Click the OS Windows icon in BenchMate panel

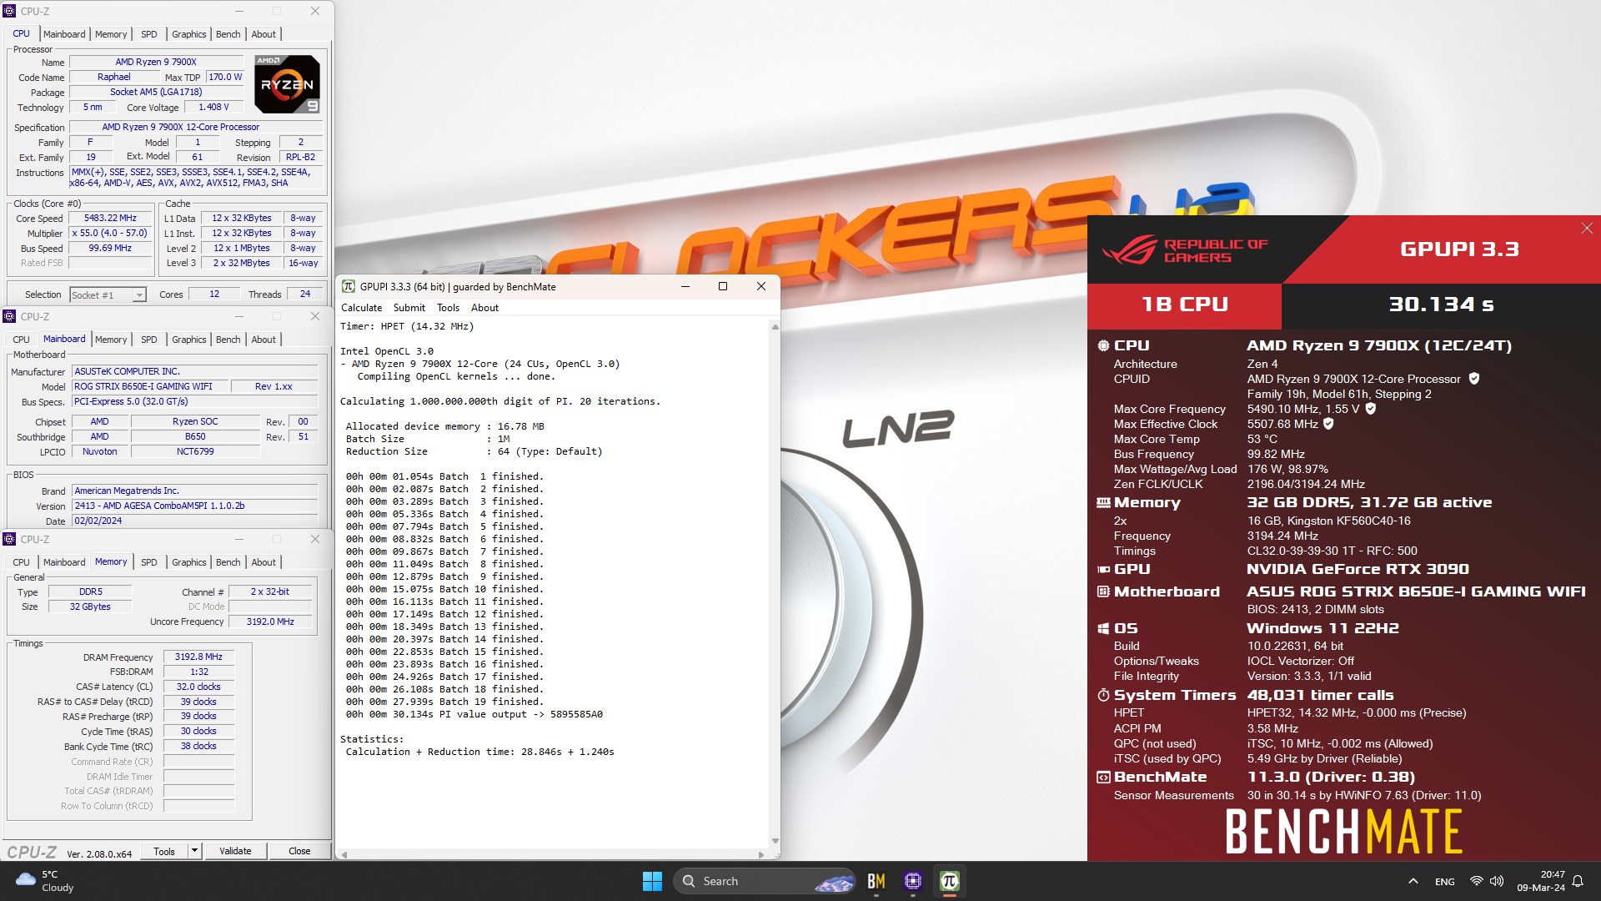[x=1103, y=628]
